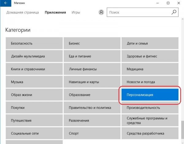Open the Персонализация category
The image size is (184, 144).
150,95
